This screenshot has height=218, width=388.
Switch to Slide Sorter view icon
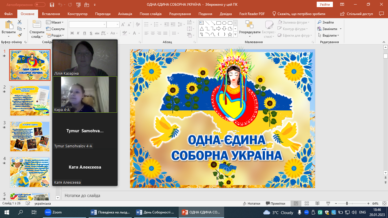point(306,204)
